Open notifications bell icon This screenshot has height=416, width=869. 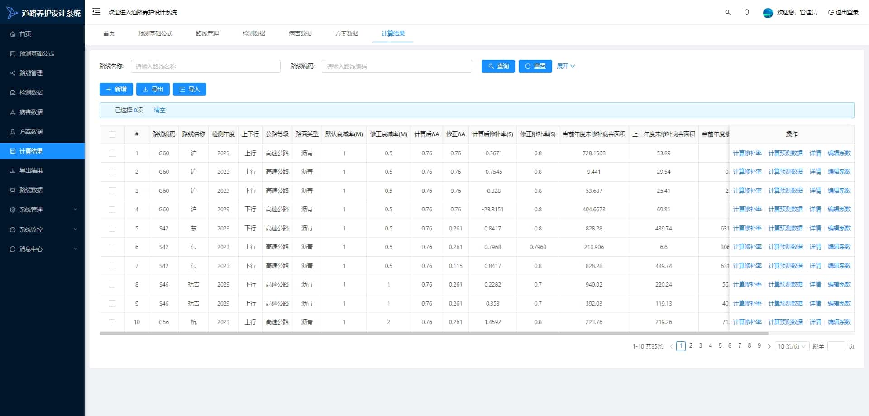[x=747, y=12]
